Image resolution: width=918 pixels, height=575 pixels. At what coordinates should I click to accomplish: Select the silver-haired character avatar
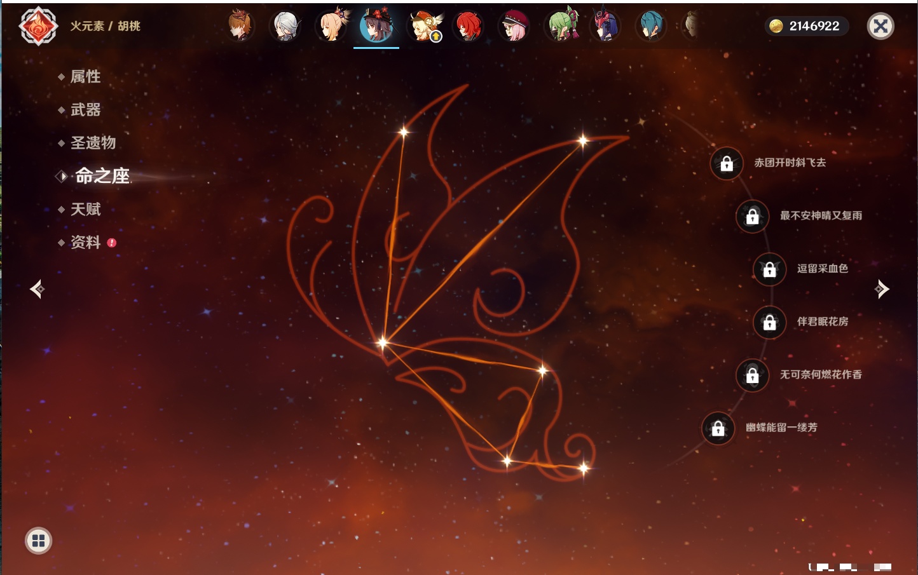285,26
